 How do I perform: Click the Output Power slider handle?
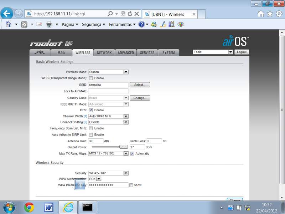click(x=124, y=147)
